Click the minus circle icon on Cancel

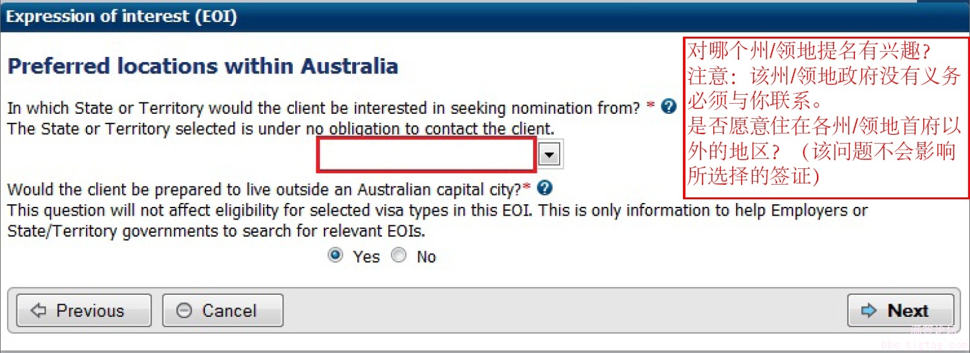(x=184, y=311)
